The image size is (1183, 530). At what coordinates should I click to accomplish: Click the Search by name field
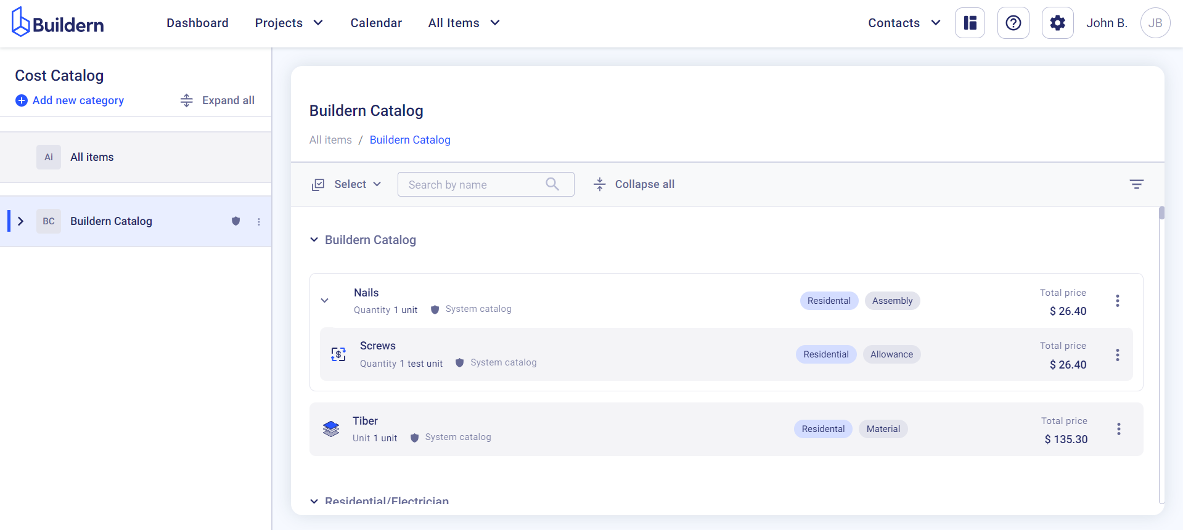(475, 184)
